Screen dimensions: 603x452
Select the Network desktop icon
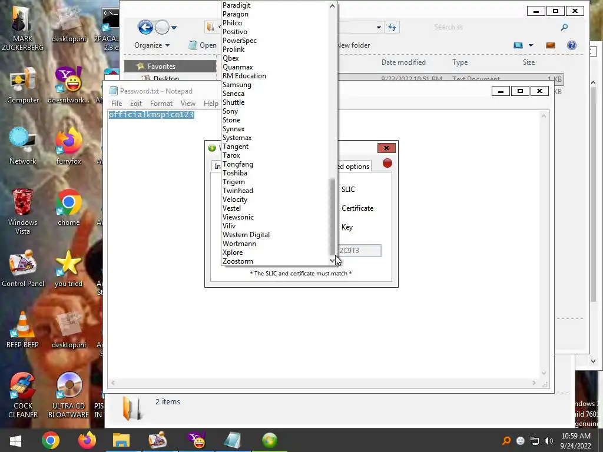(22, 146)
